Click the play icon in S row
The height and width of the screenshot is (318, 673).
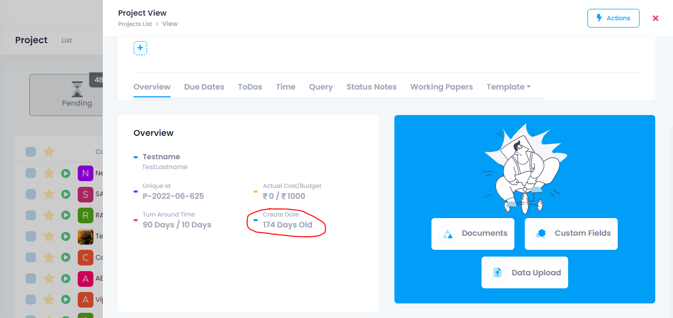(66, 194)
